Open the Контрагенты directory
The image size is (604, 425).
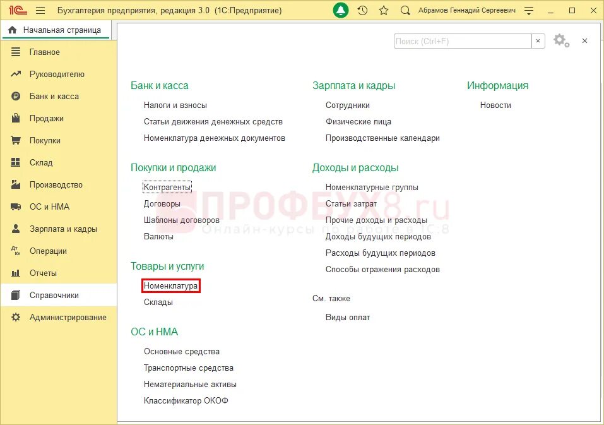coord(167,188)
